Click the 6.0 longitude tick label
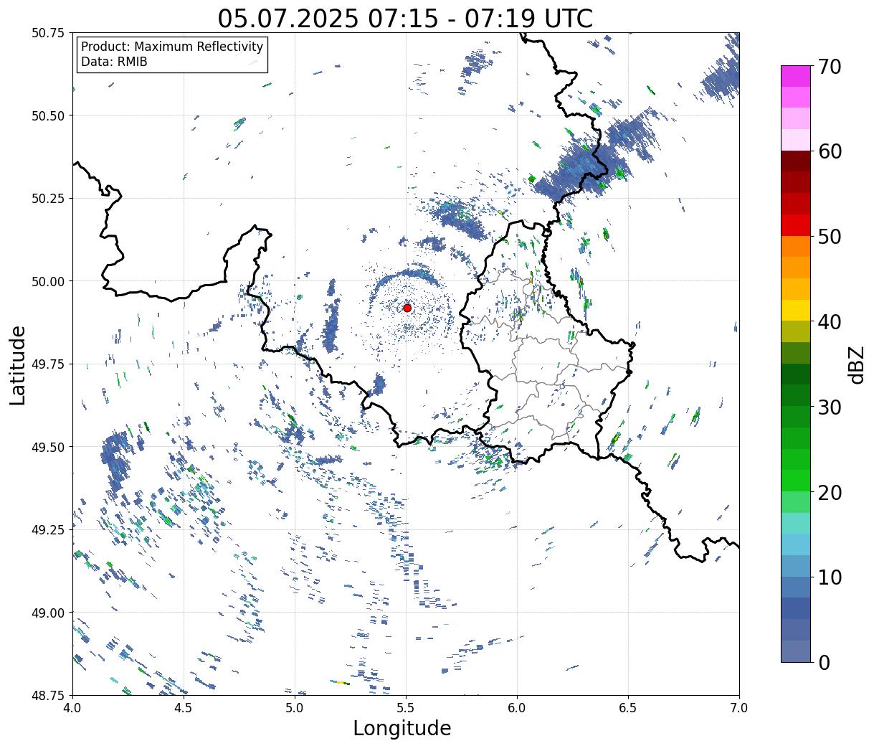Image resolution: width=874 pixels, height=746 pixels. (517, 708)
